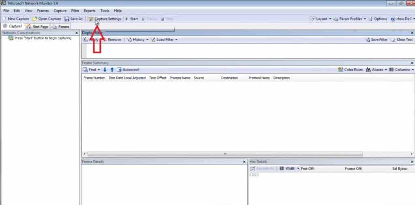Click the right scroll arrow in Frame Summary
Image resolution: width=415 pixels, height=205 pixels.
[x=412, y=154]
